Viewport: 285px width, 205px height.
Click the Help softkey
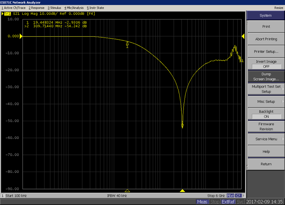pyautogui.click(x=265, y=151)
